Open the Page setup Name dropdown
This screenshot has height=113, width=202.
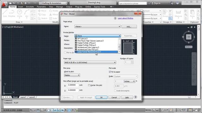click(x=98, y=26)
